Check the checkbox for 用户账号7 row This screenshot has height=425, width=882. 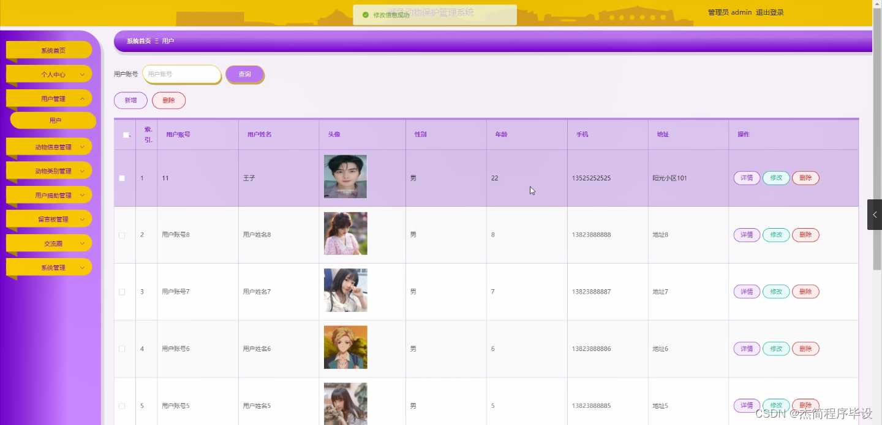[122, 292]
